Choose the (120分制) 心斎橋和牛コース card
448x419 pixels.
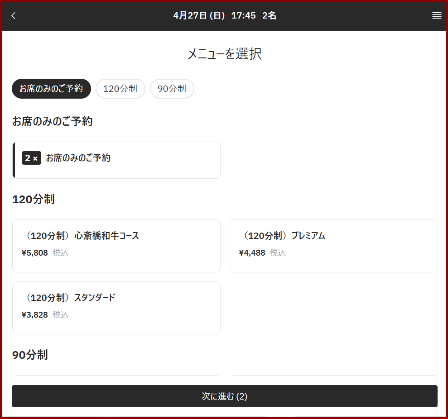(116, 246)
